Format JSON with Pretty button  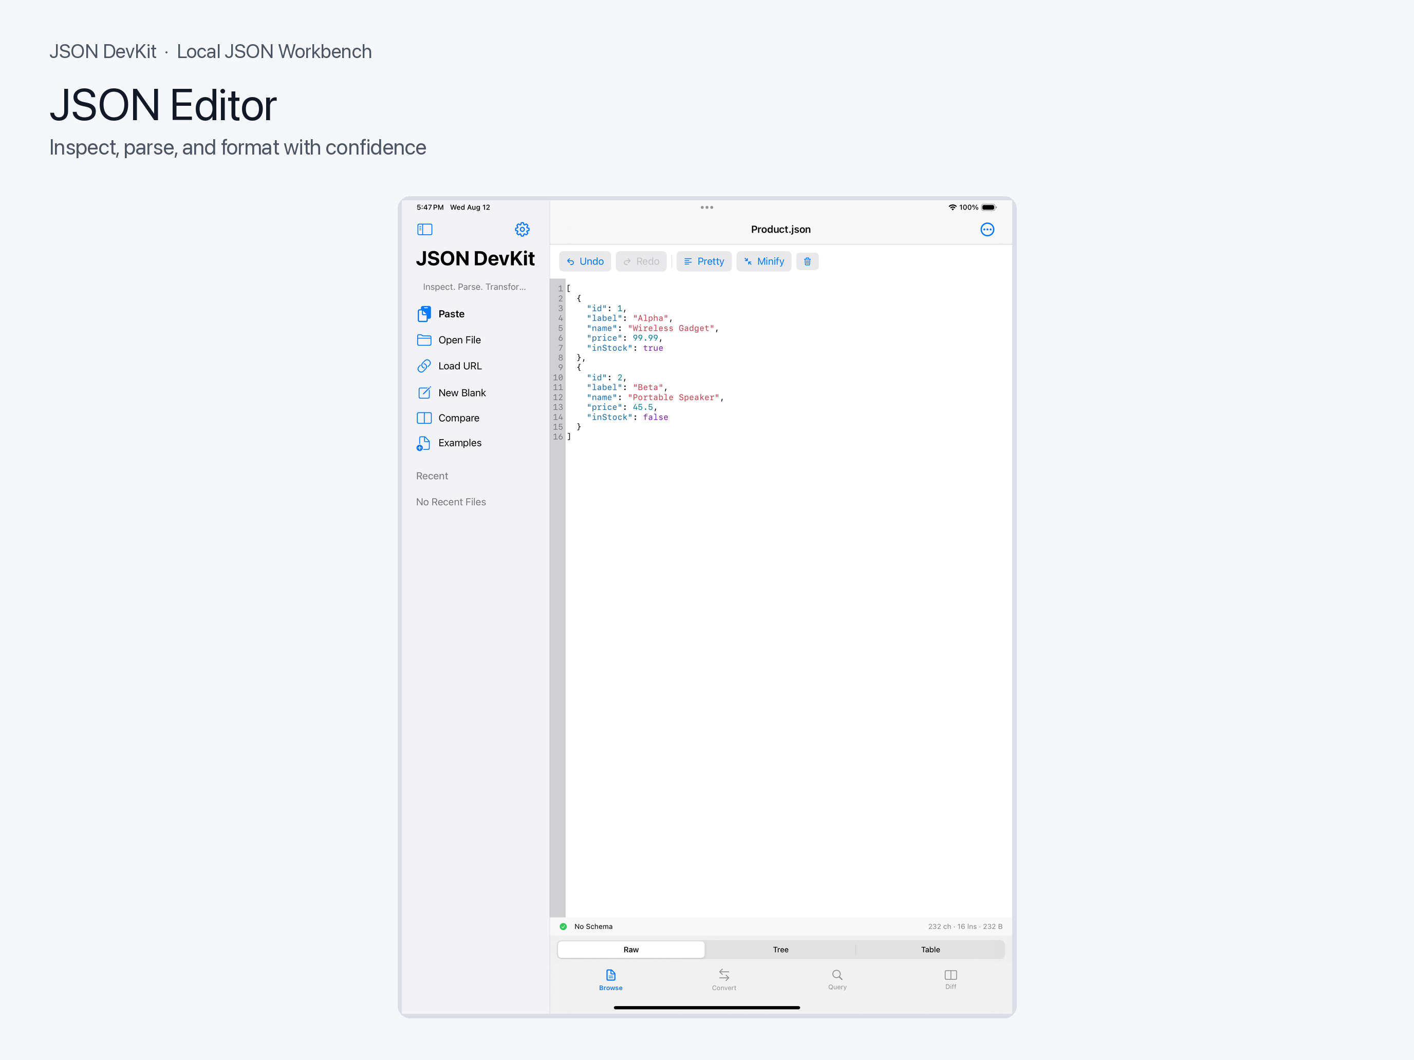[704, 261]
